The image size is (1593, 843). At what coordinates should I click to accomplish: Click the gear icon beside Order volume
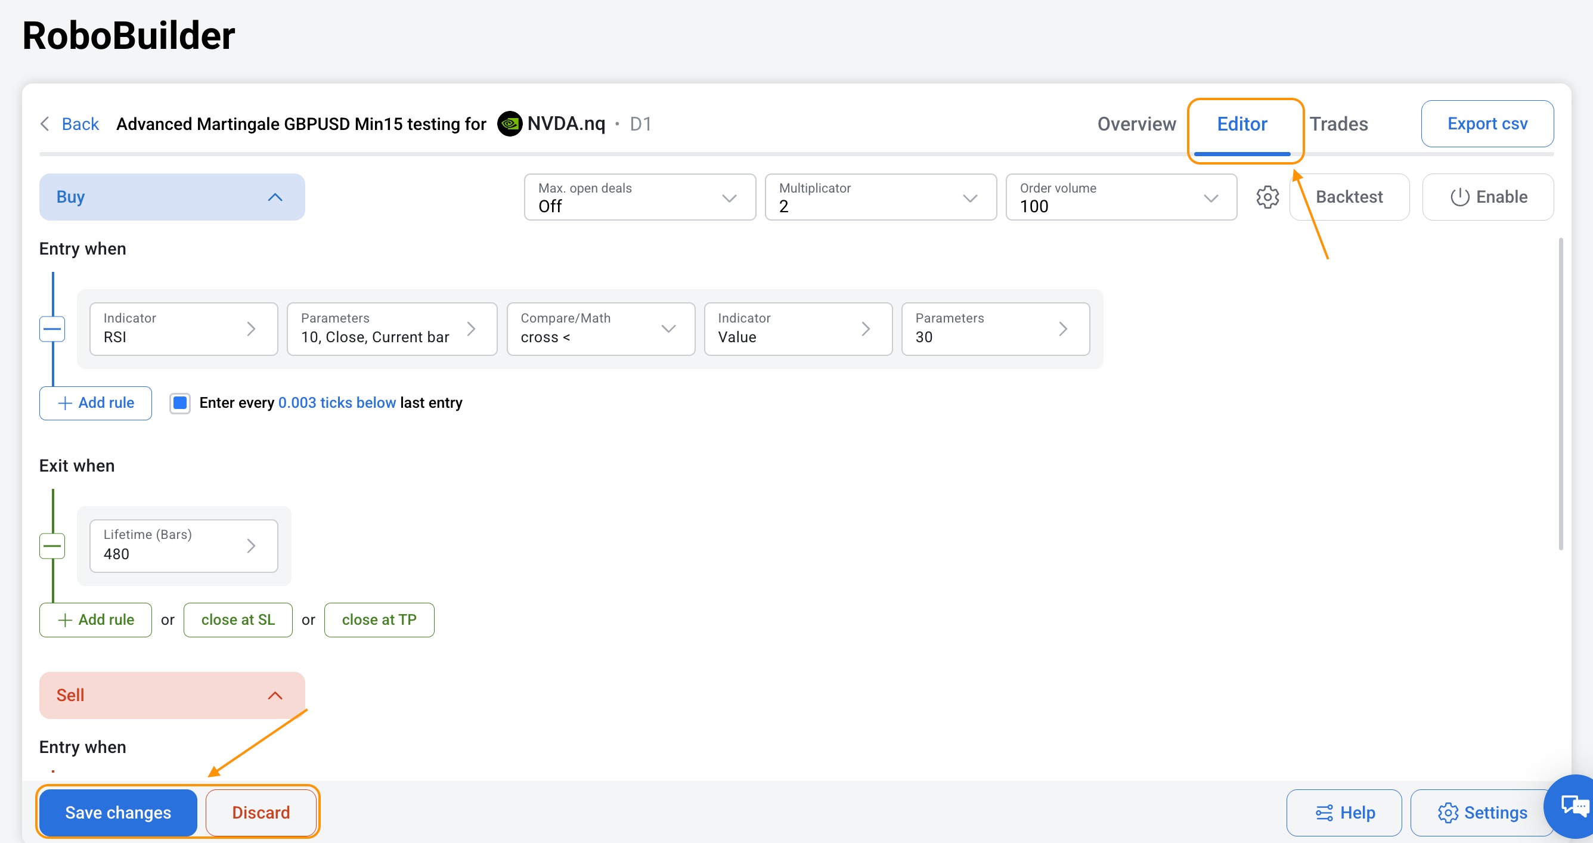tap(1267, 197)
